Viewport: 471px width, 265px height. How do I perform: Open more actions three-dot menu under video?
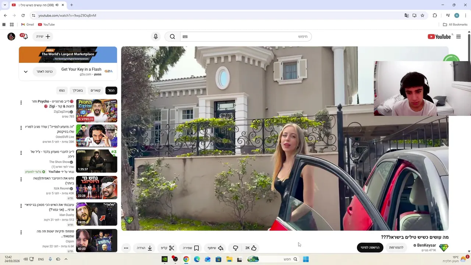(x=126, y=248)
